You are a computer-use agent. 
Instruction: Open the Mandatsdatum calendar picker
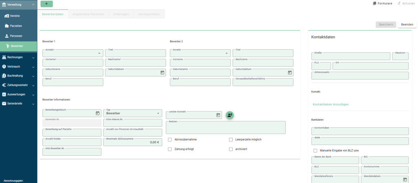point(405,179)
